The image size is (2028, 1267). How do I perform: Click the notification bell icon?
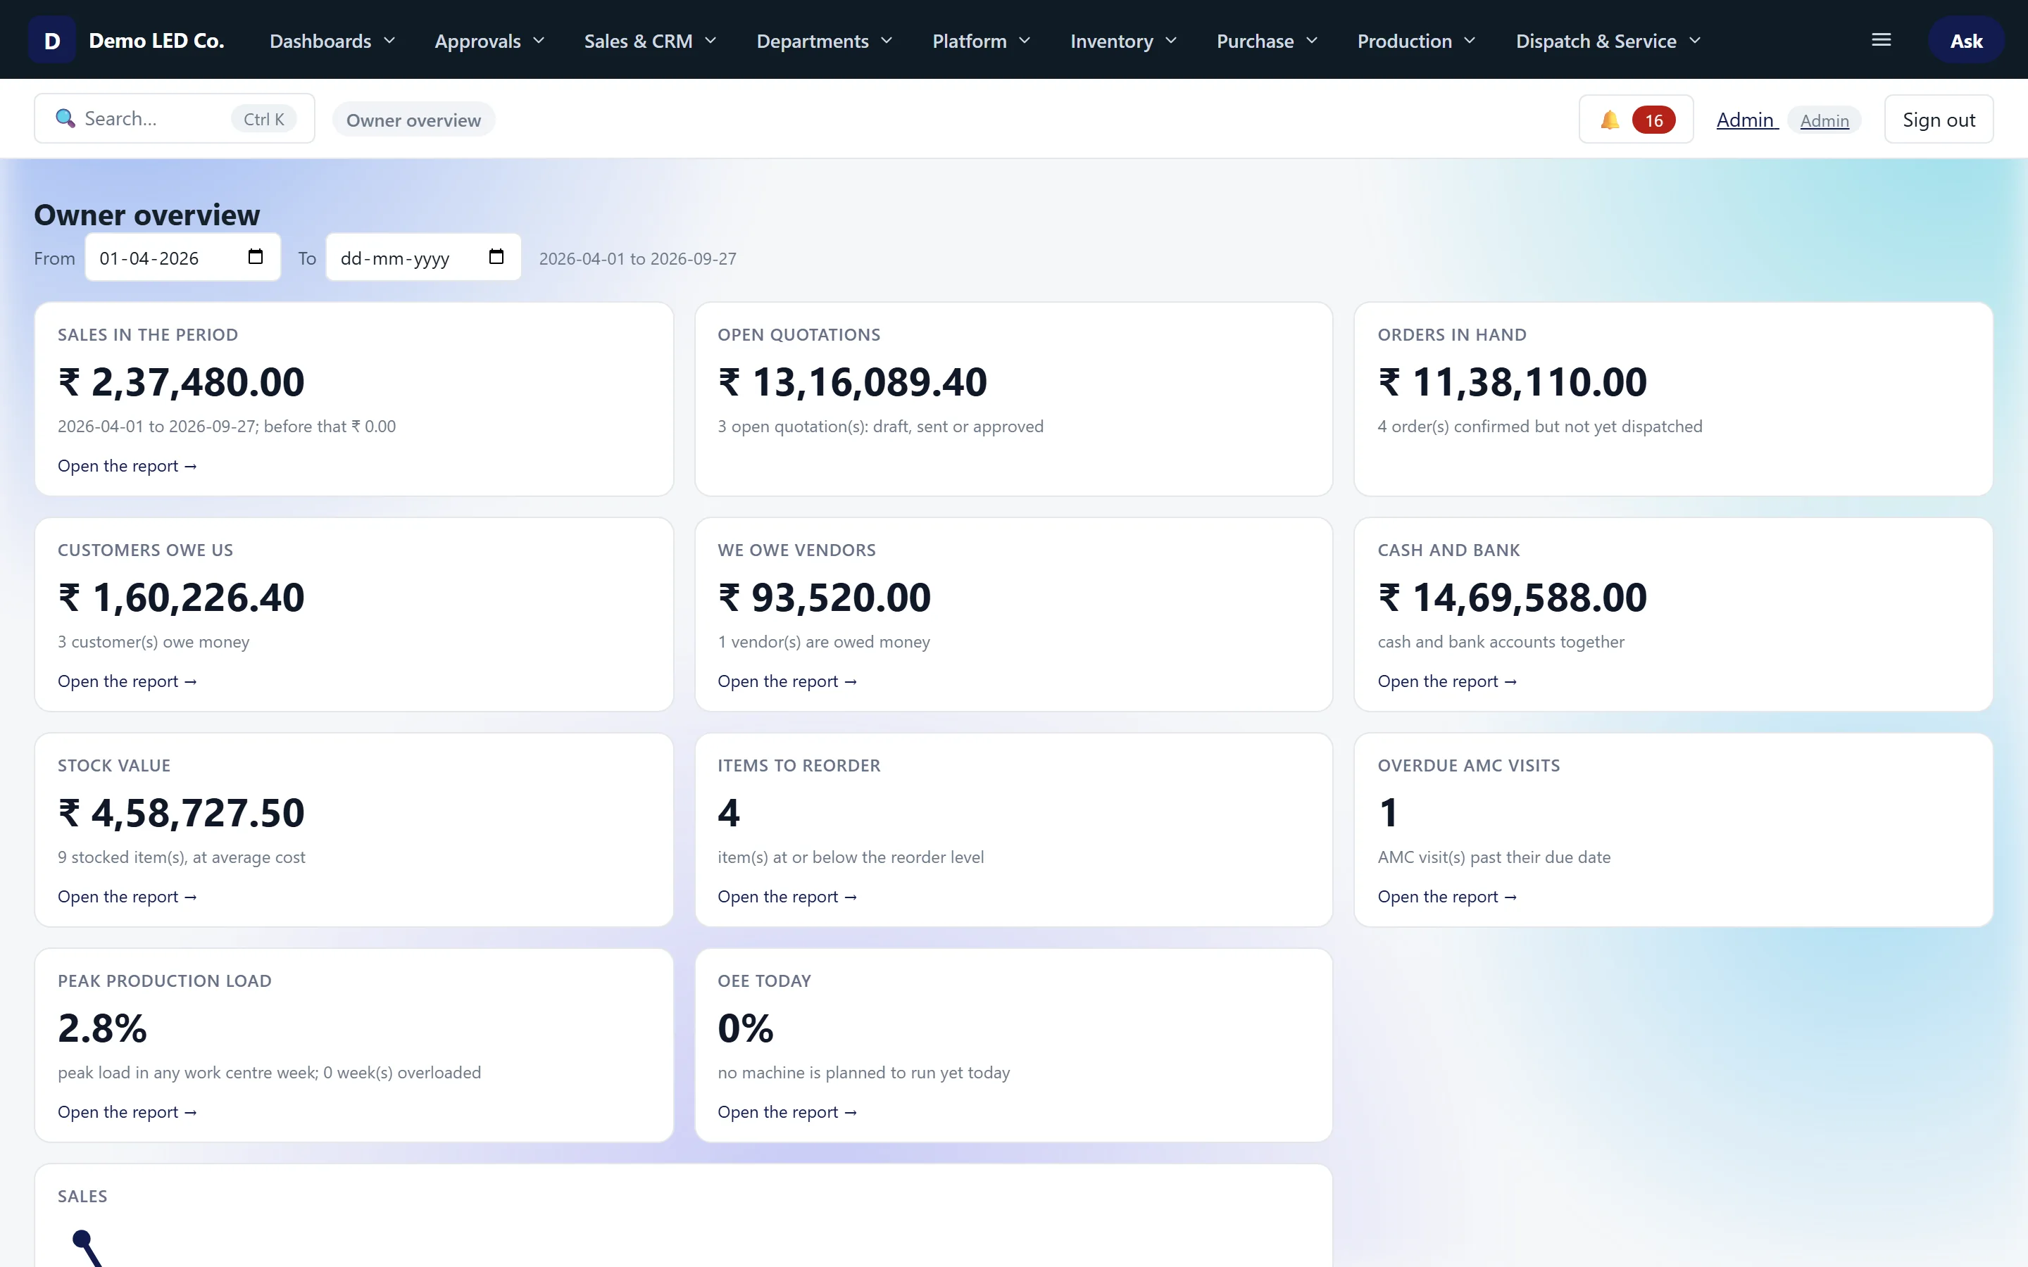pos(1610,120)
